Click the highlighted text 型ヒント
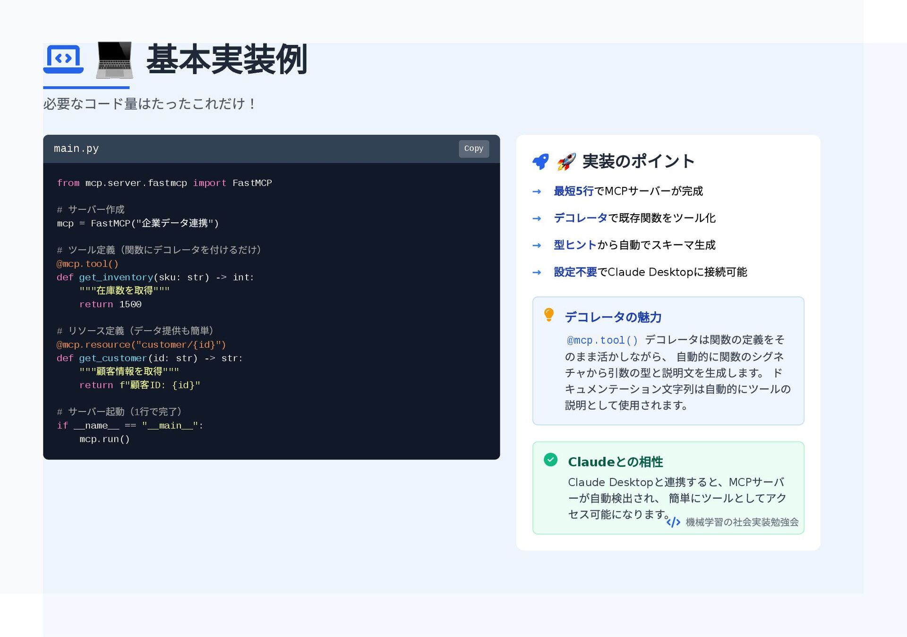The width and height of the screenshot is (907, 637). pos(575,245)
